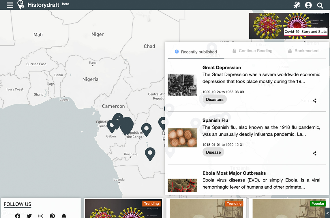The image size is (330, 218).
Task: Switch to Recently published tab
Action: pyautogui.click(x=196, y=52)
